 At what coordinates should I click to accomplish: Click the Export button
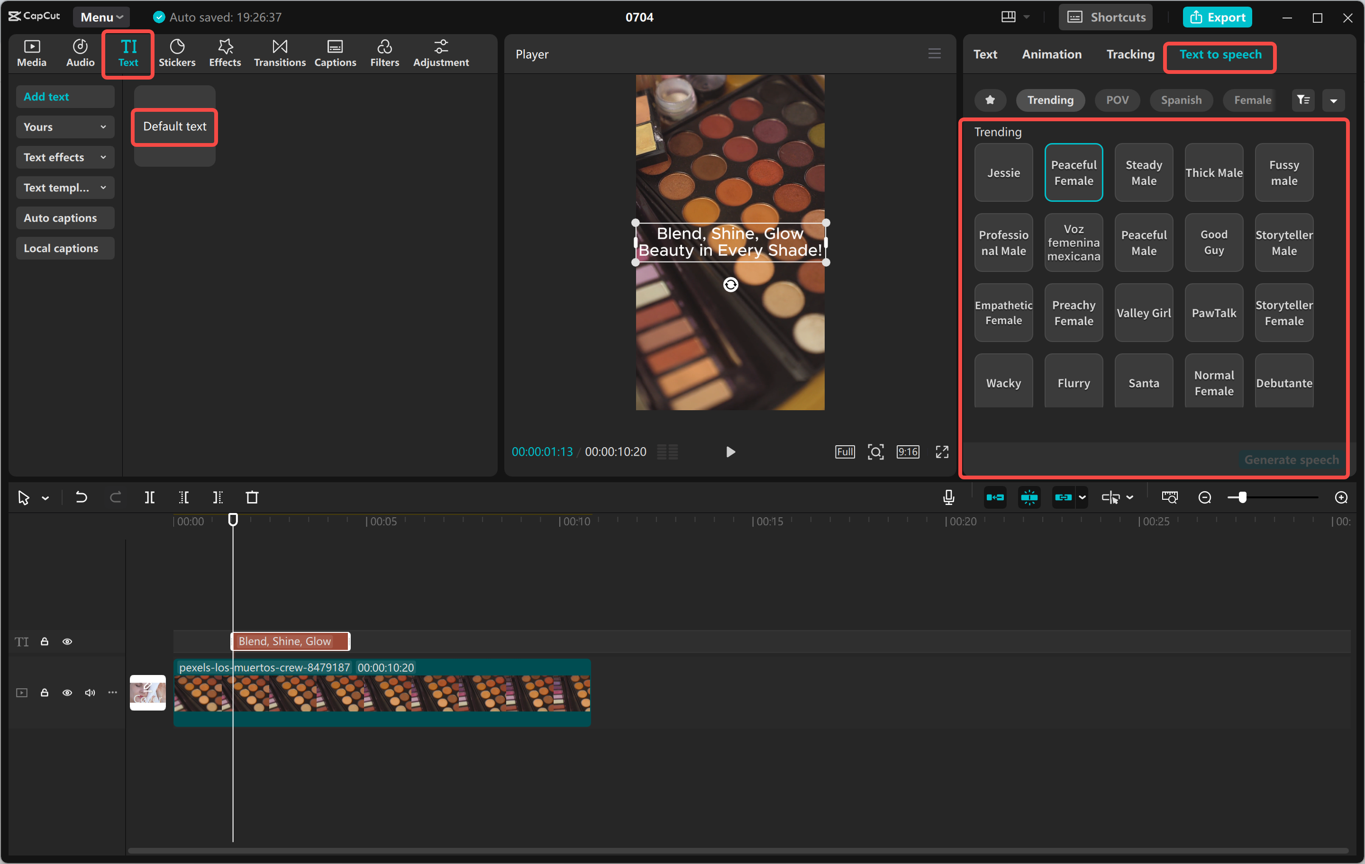(1217, 17)
